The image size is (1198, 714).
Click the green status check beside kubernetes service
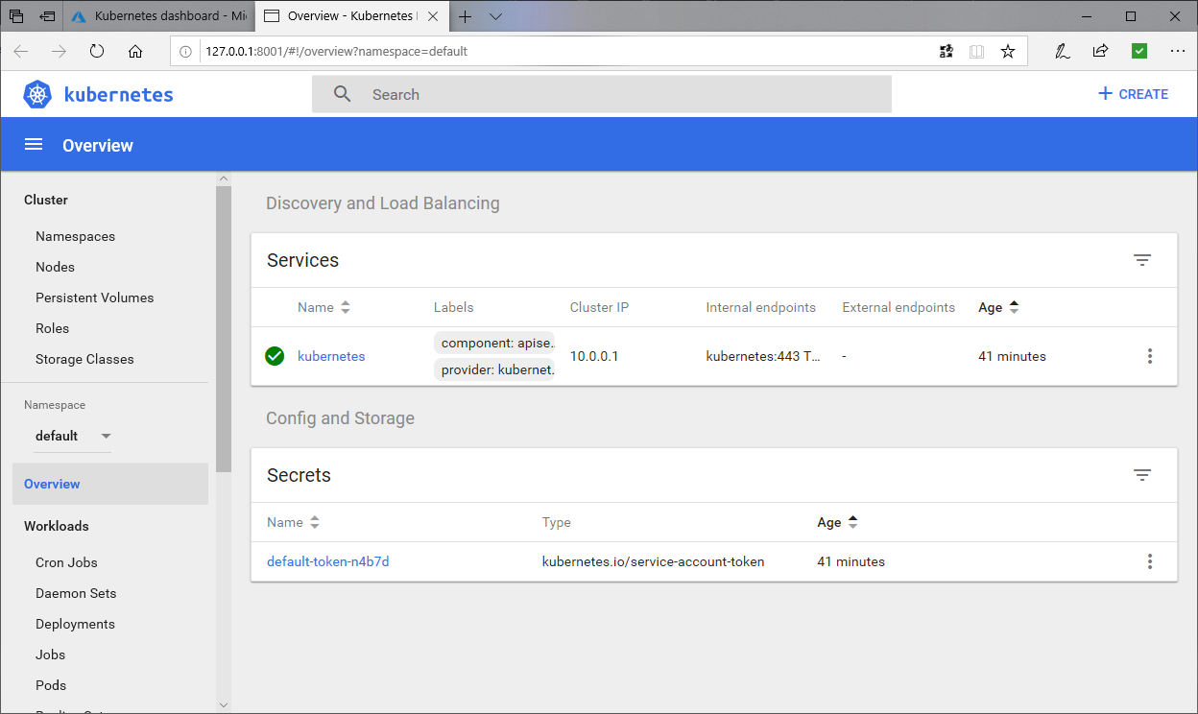tap(275, 356)
